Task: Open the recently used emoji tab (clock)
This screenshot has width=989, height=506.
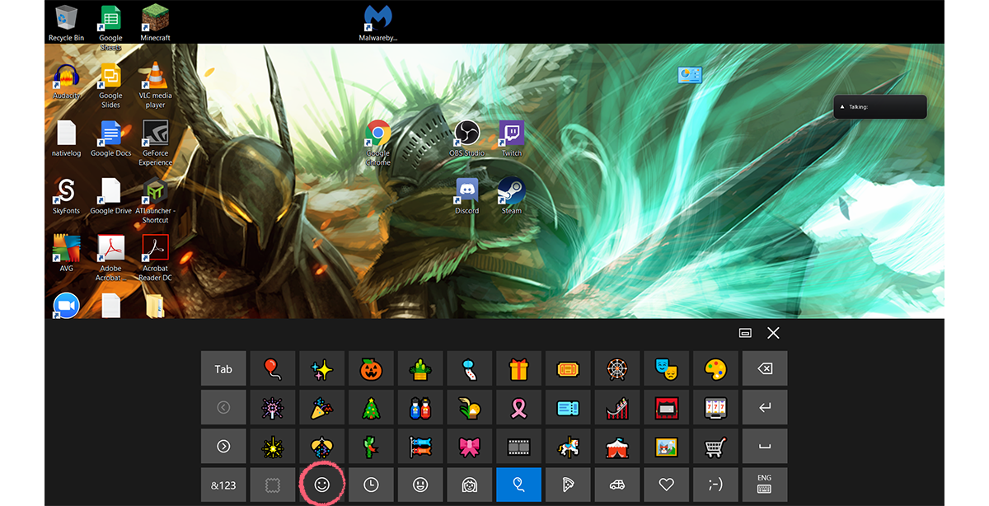Action: click(372, 485)
